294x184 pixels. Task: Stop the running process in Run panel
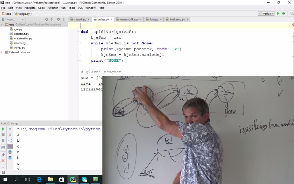(3, 135)
